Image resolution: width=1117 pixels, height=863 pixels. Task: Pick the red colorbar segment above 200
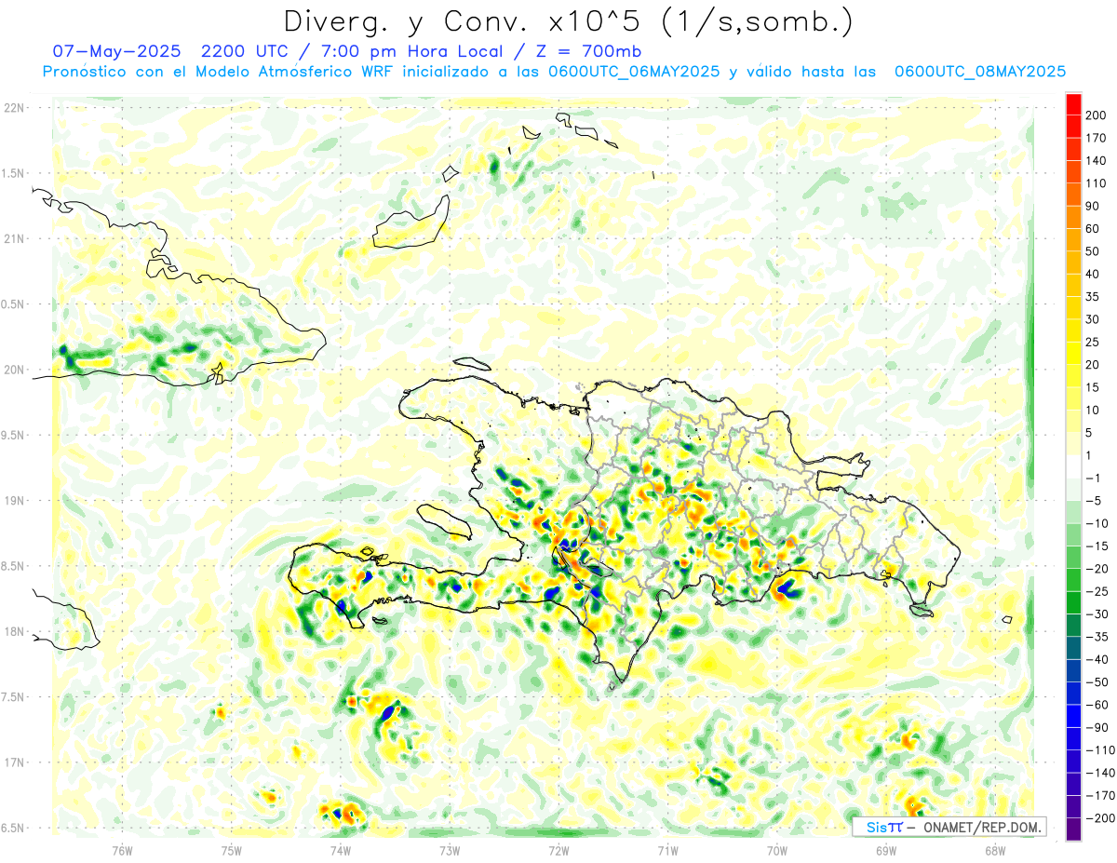[x=1073, y=104]
